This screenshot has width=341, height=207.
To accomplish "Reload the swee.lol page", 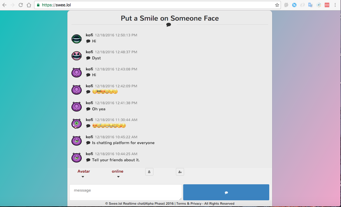I will coord(21,5).
